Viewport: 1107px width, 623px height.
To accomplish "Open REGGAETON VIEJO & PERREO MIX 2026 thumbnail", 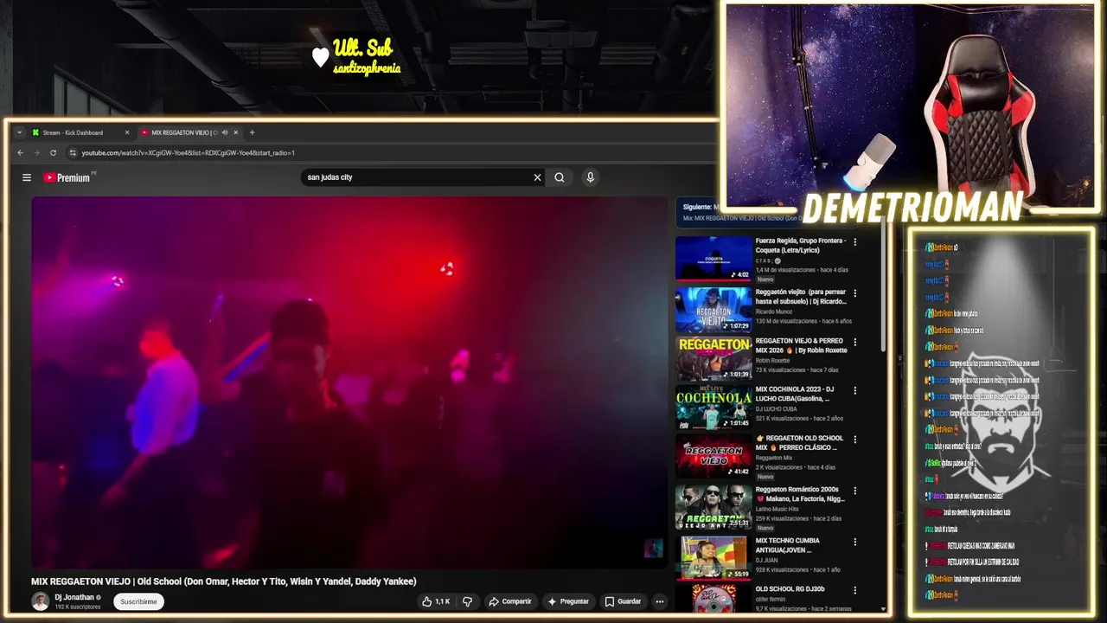I will point(713,358).
